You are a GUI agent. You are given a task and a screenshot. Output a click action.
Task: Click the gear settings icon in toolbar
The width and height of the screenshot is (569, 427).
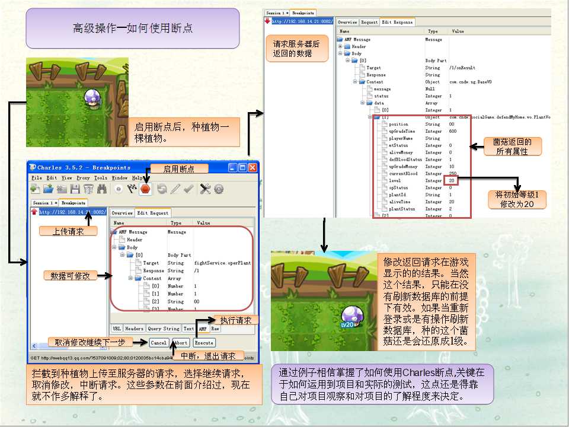219,189
